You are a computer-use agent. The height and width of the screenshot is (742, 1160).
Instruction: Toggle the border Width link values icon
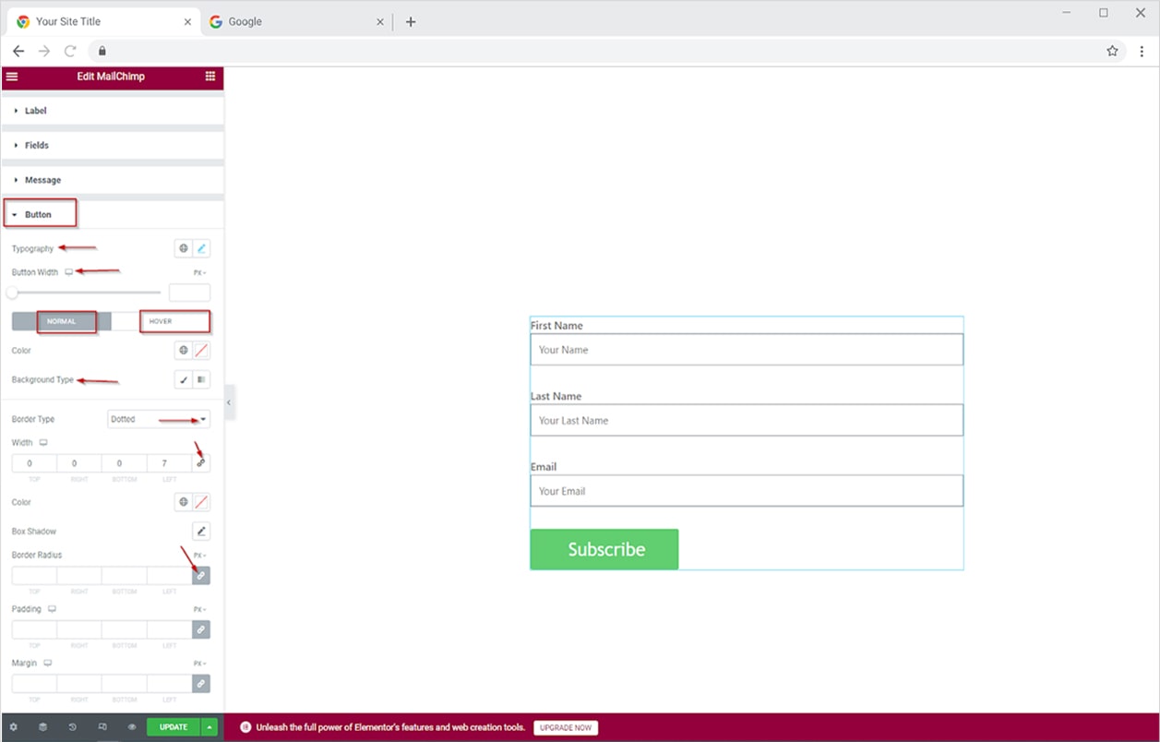pyautogui.click(x=201, y=463)
